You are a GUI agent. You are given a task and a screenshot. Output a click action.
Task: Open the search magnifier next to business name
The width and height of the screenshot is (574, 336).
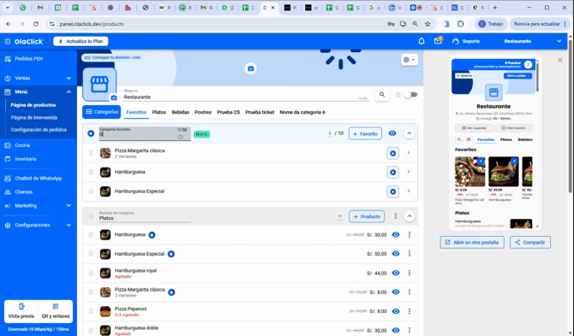(382, 95)
